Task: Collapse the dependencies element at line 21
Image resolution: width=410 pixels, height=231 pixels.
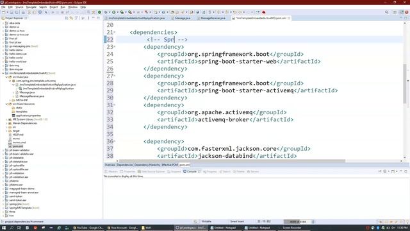Action: click(x=114, y=32)
